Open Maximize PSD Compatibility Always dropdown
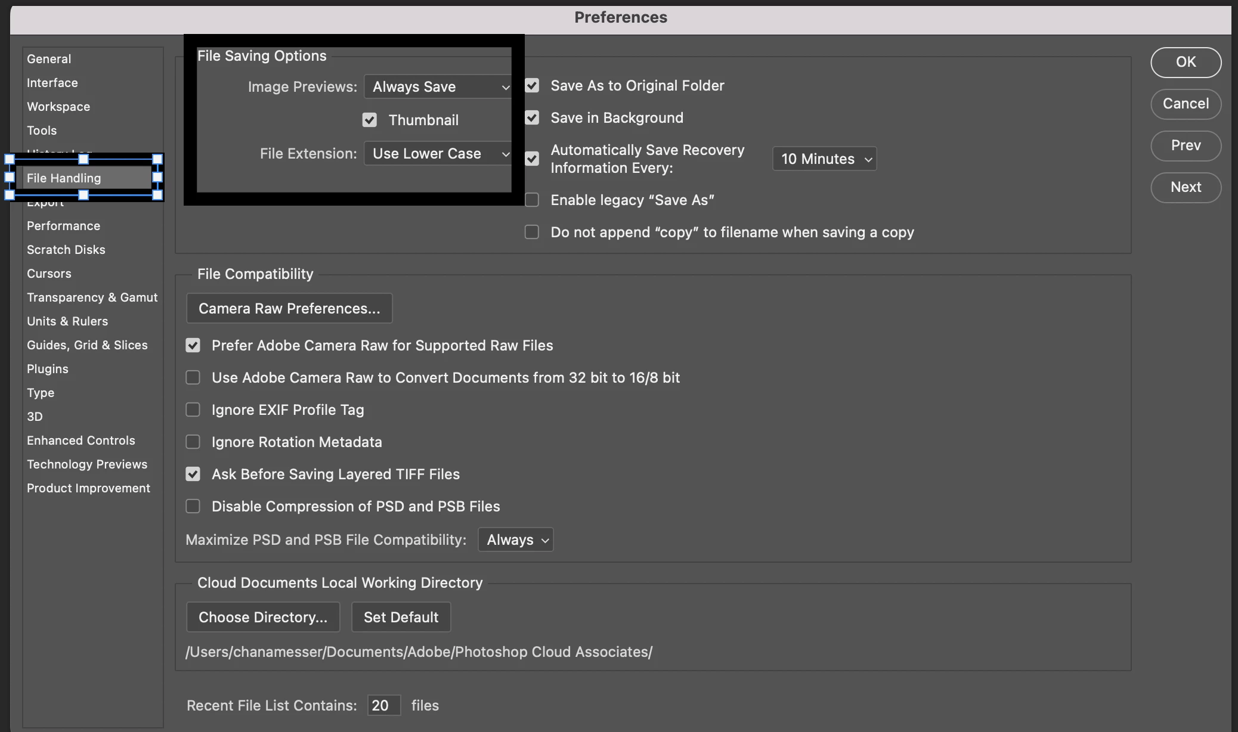1238x732 pixels. click(x=516, y=539)
